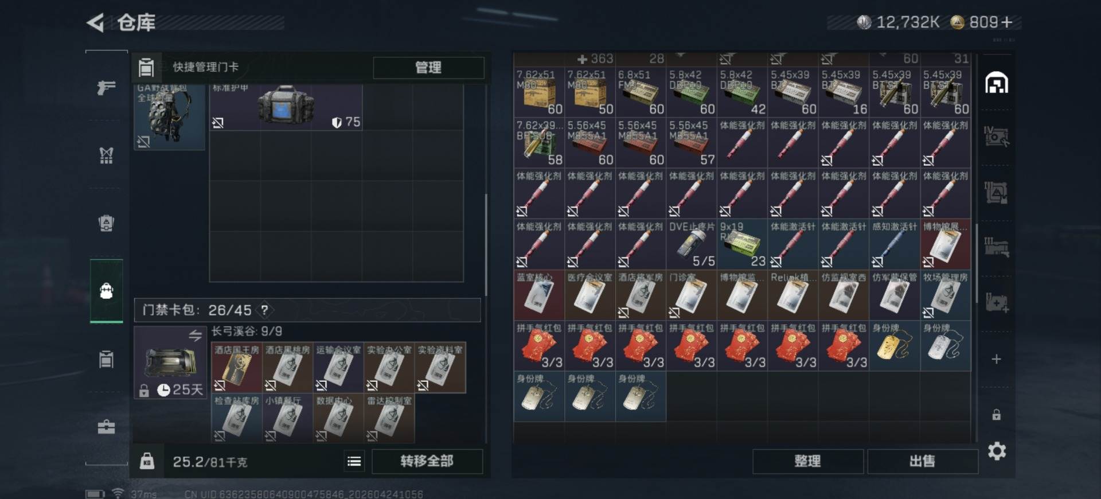Add currency with plus next to 809
This screenshot has width=1101, height=499.
[x=1007, y=22]
